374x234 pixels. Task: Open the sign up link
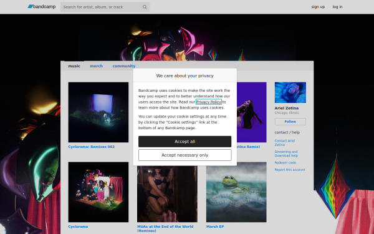(318, 7)
